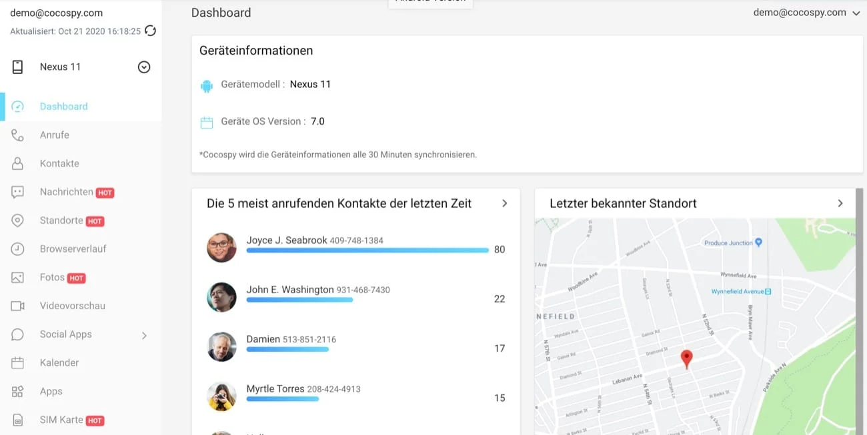Refresh data with the sync icon

pos(151,30)
